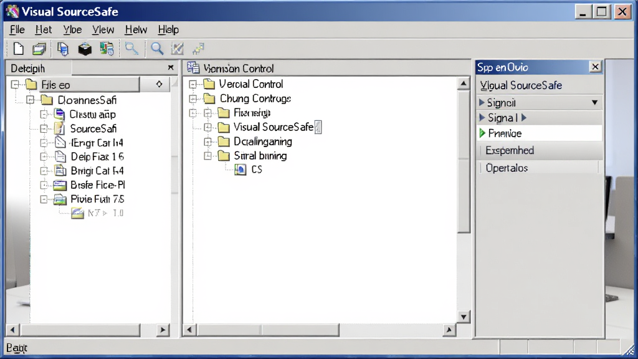This screenshot has width=638, height=359.
Task: Click center panel scroll up arrow
Action: [464, 84]
